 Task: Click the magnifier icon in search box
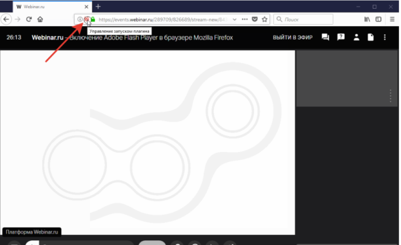coord(279,19)
